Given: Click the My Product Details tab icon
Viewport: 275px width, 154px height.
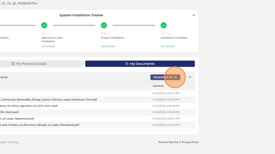Looking at the screenshot, I should point(13,64).
